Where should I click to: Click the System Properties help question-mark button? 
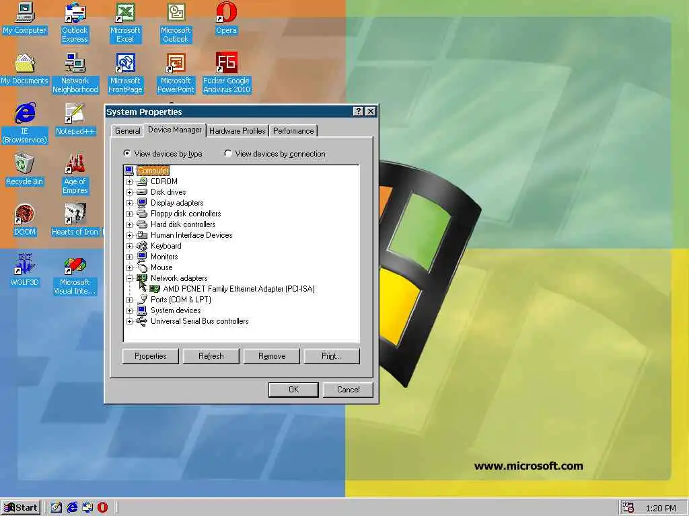pos(359,112)
